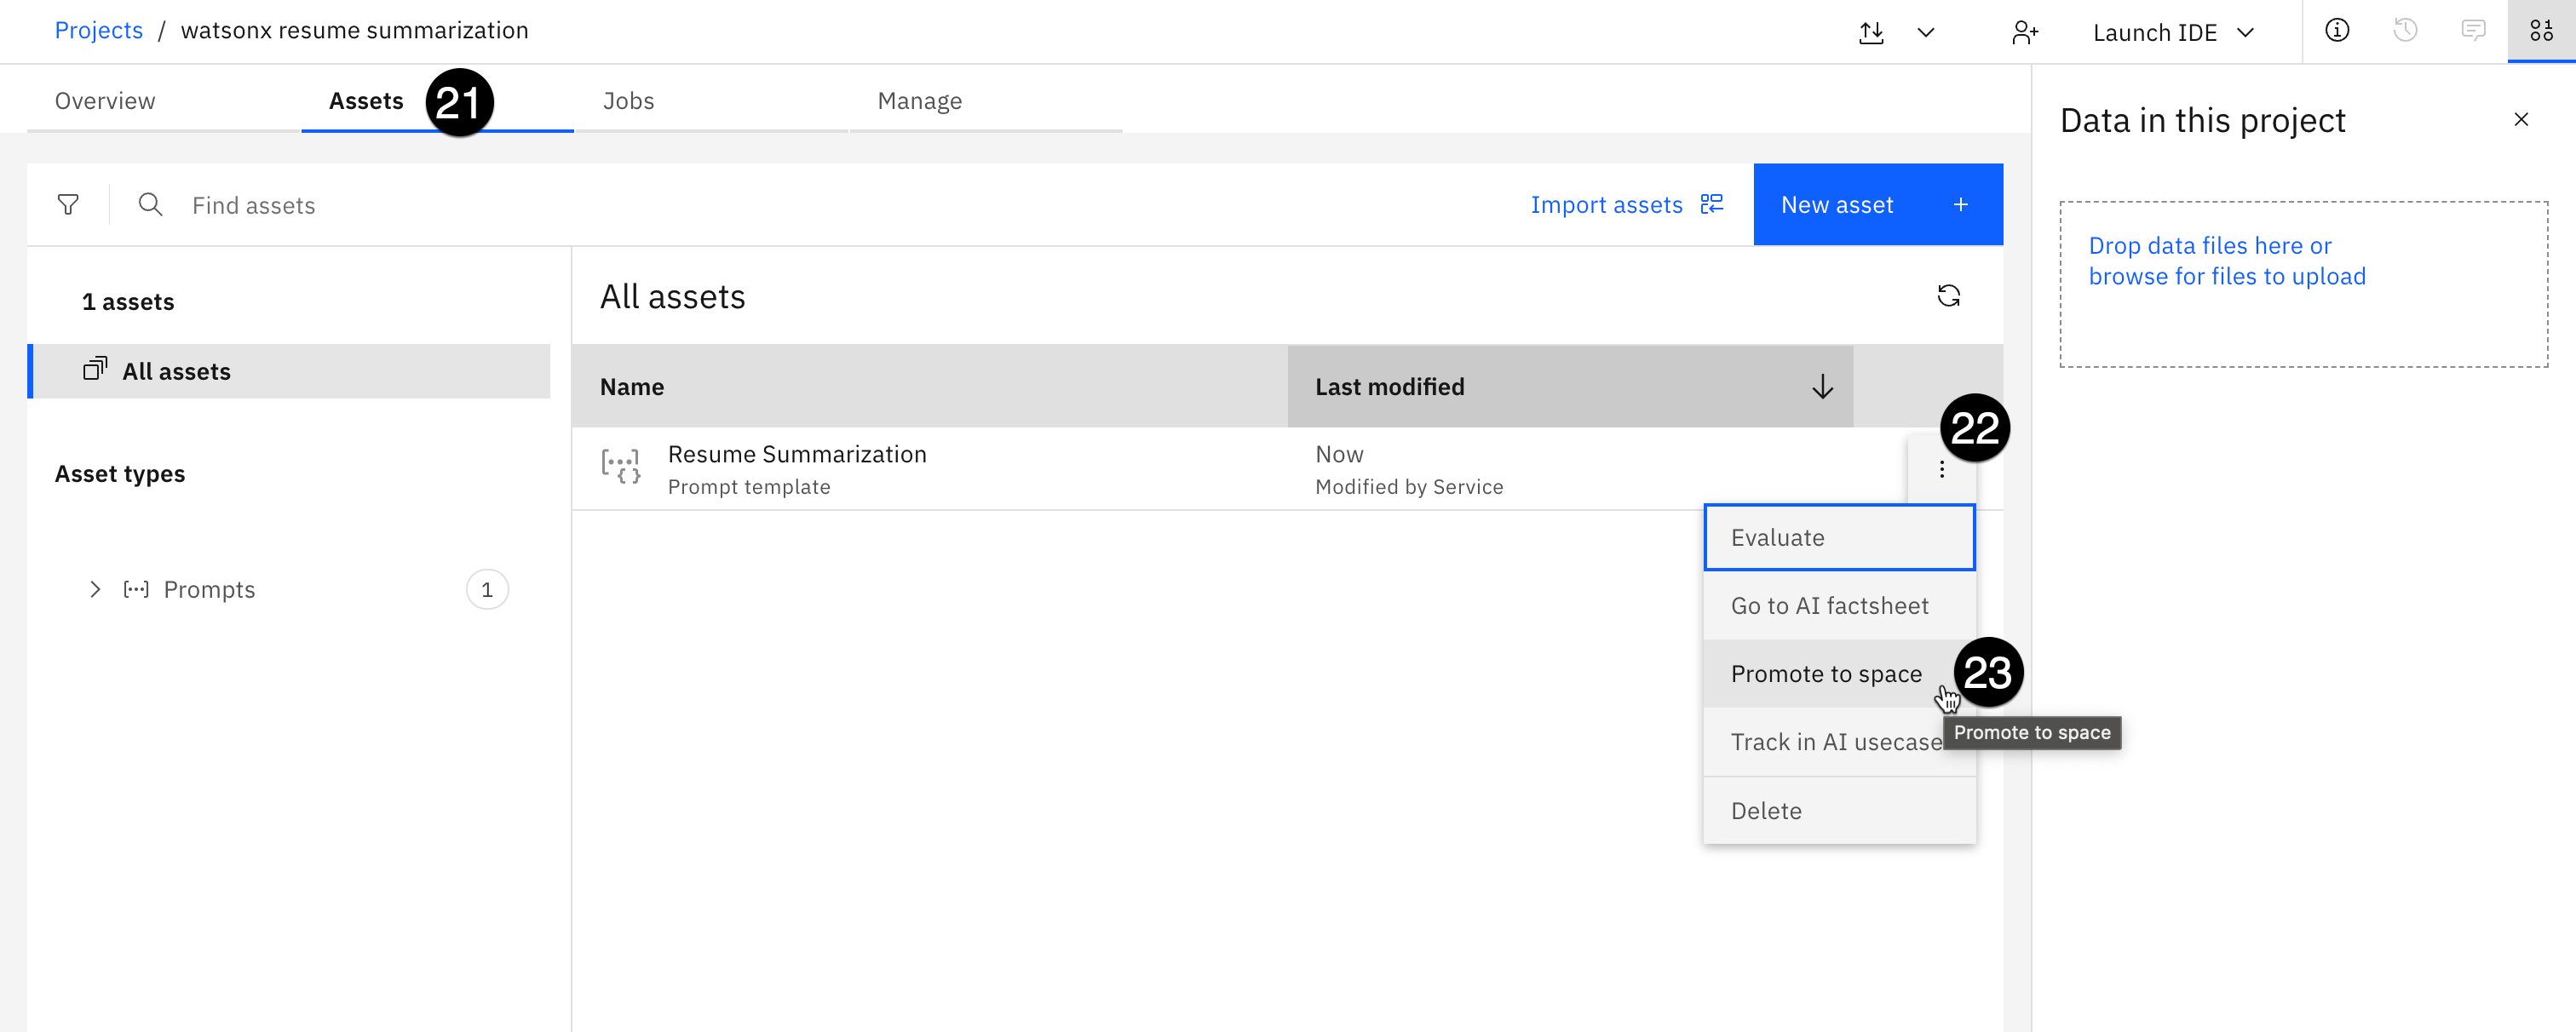
Task: Toggle the data panel icon
Action: [x=2541, y=31]
